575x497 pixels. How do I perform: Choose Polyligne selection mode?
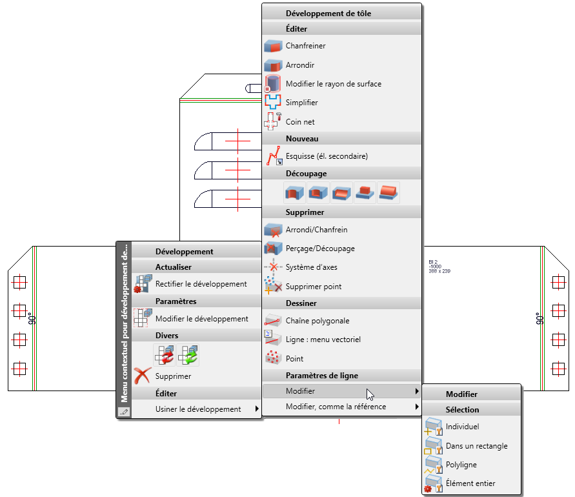coord(472,464)
